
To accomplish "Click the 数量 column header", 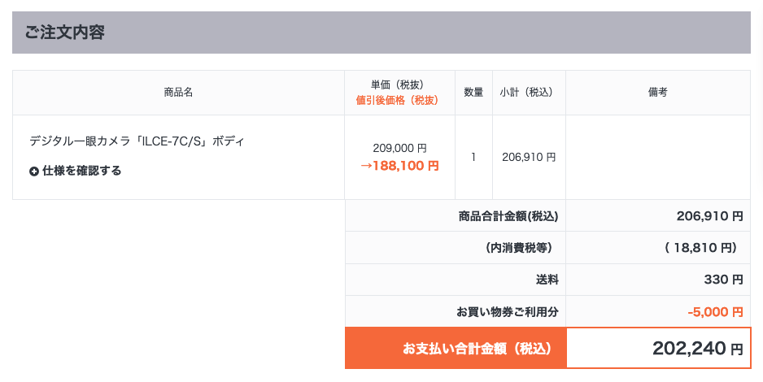I will click(x=473, y=93).
